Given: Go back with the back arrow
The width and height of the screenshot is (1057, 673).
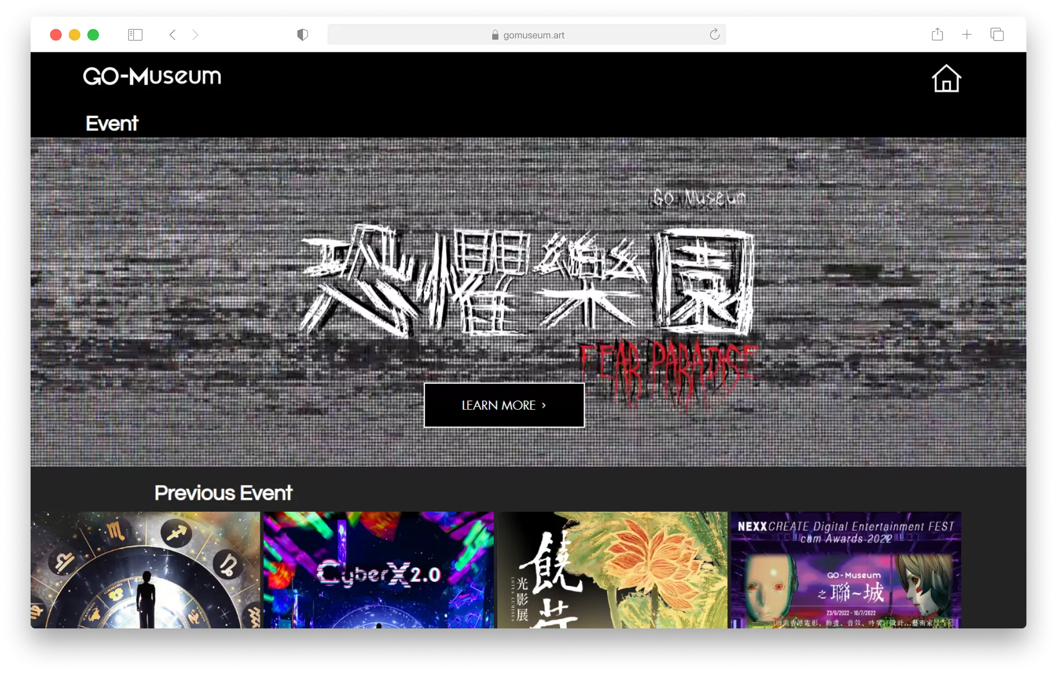Looking at the screenshot, I should 173,35.
